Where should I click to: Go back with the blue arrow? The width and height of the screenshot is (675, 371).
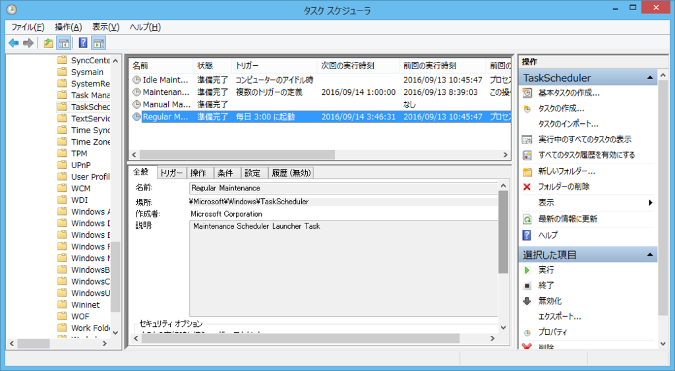click(x=13, y=43)
